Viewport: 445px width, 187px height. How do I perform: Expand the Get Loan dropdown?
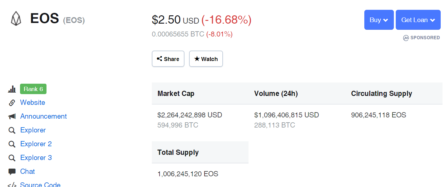418,20
